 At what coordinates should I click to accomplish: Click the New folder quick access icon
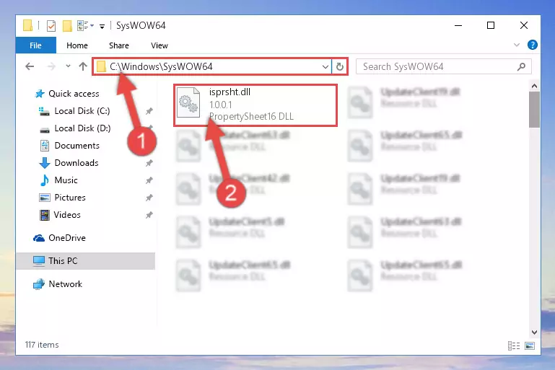click(67, 26)
